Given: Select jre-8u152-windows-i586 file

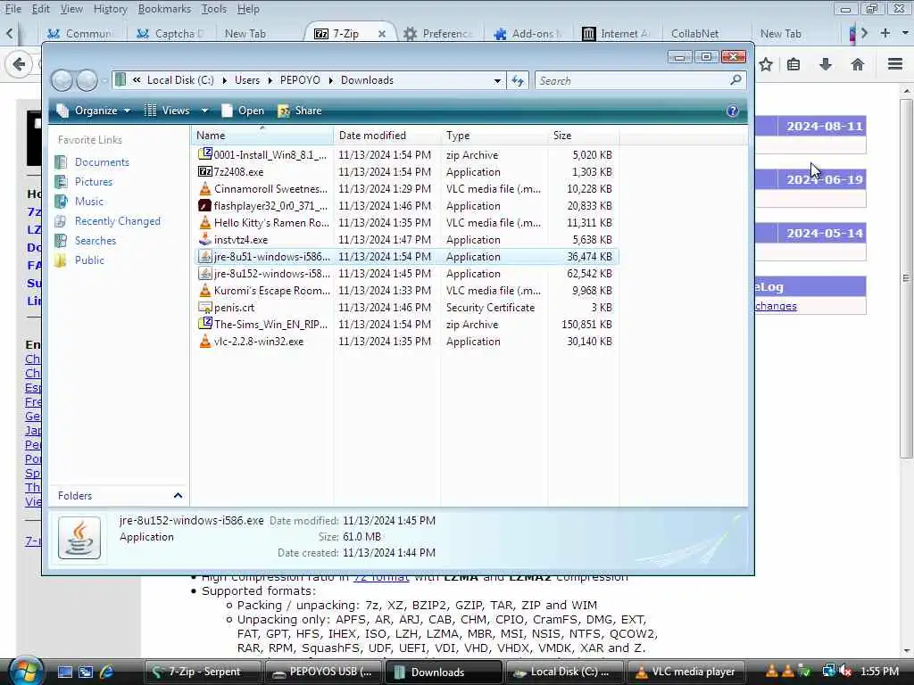Looking at the screenshot, I should point(406,274).
